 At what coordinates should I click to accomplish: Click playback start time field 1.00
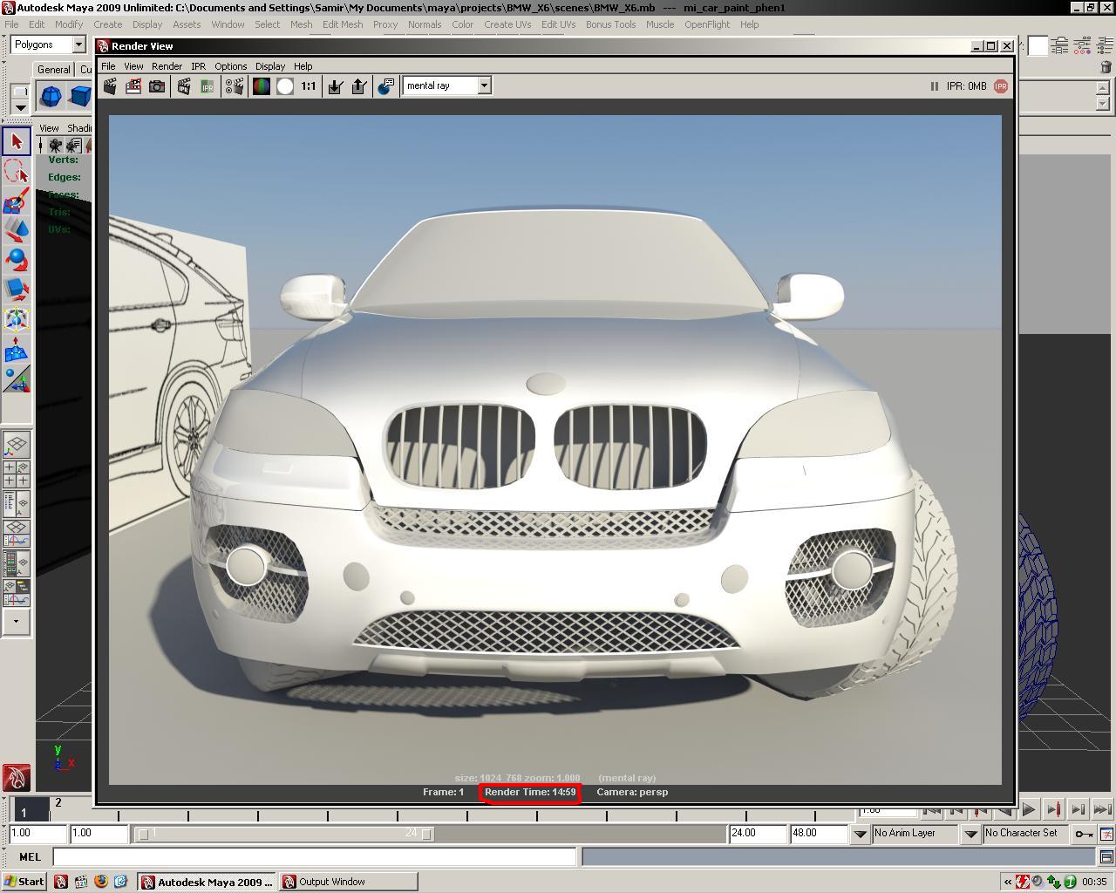[x=99, y=834]
